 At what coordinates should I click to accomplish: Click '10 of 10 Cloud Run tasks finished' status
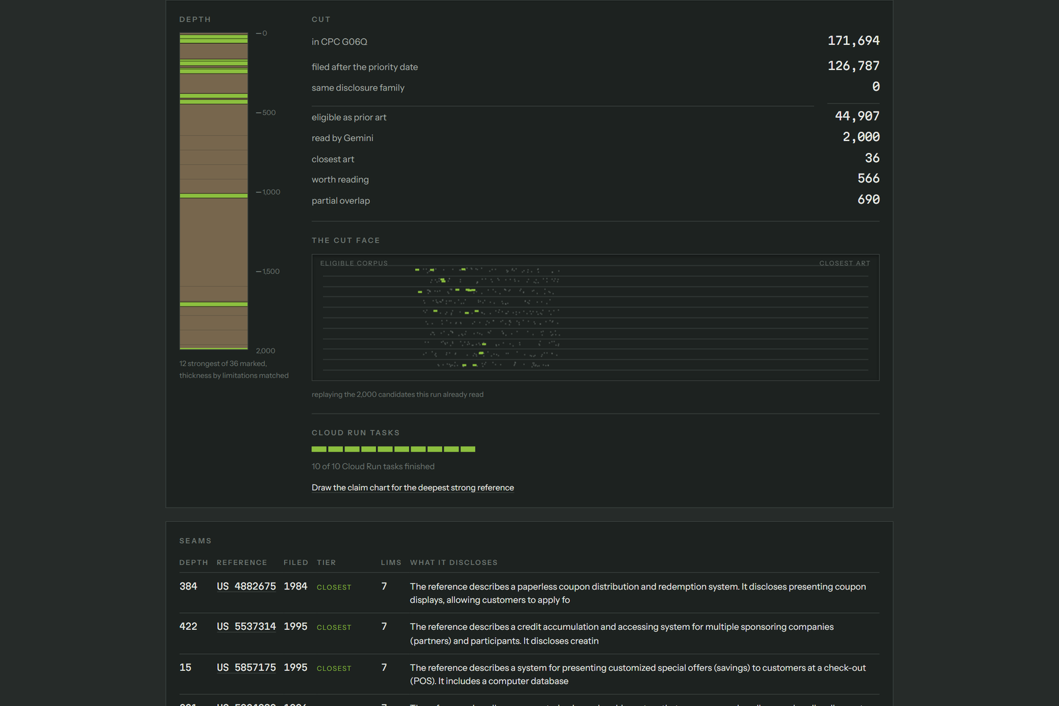[x=373, y=466]
